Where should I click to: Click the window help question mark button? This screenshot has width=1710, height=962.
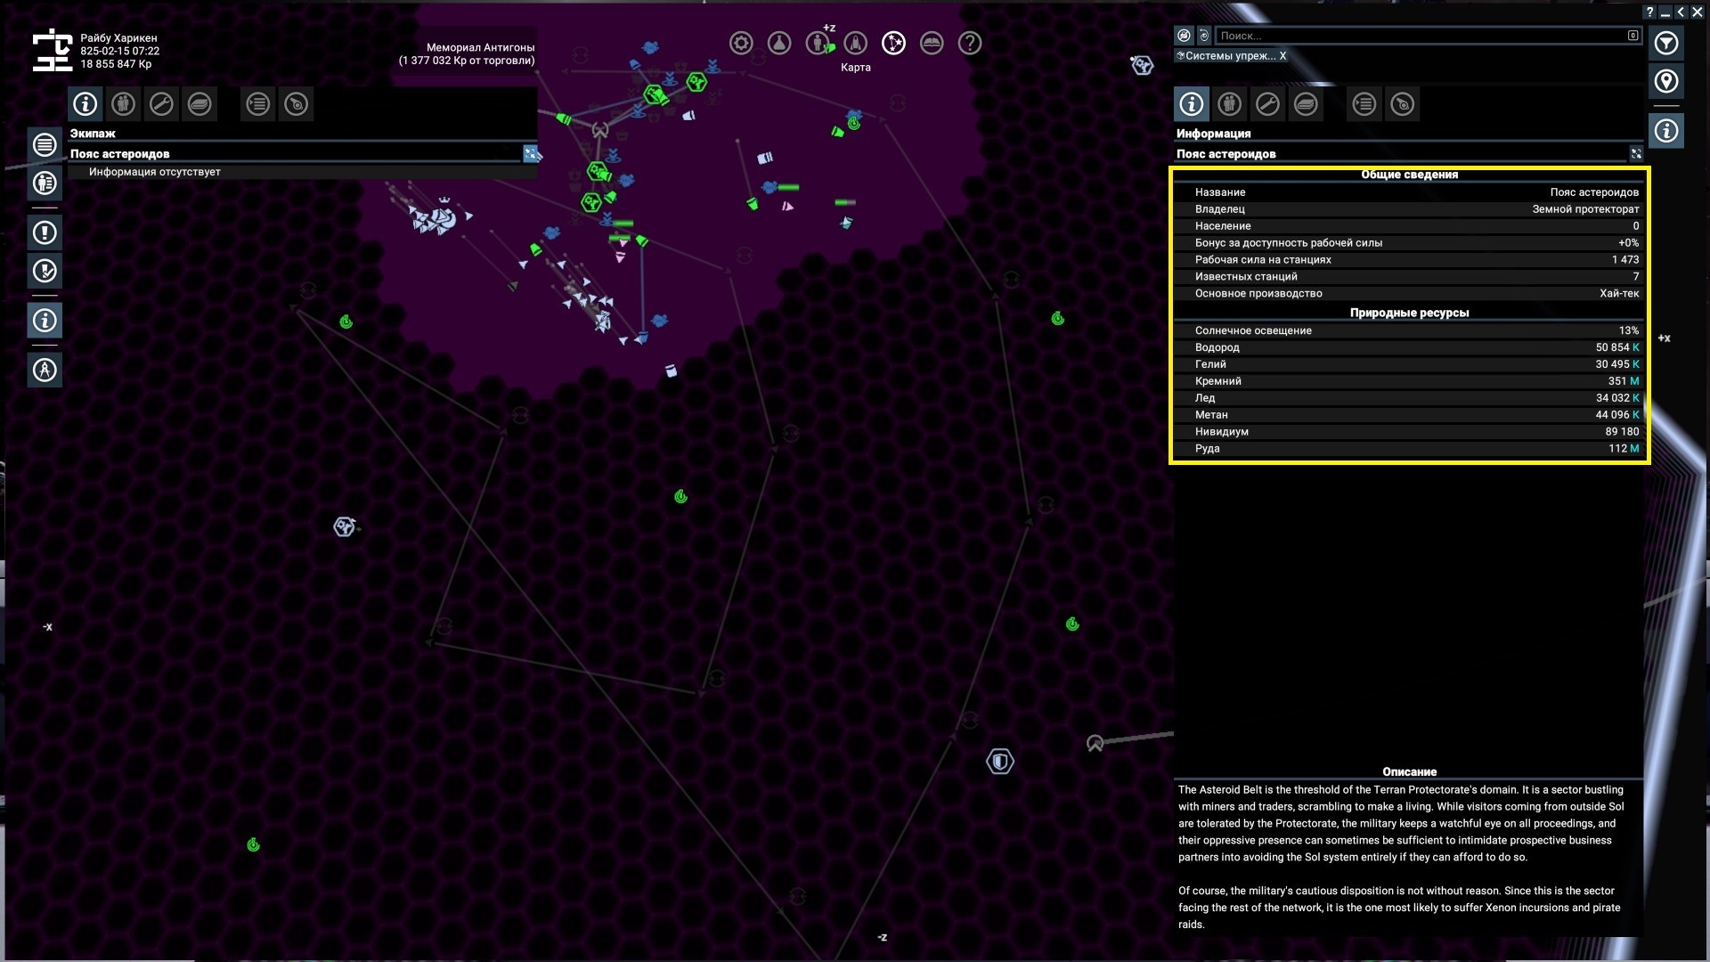(1649, 12)
